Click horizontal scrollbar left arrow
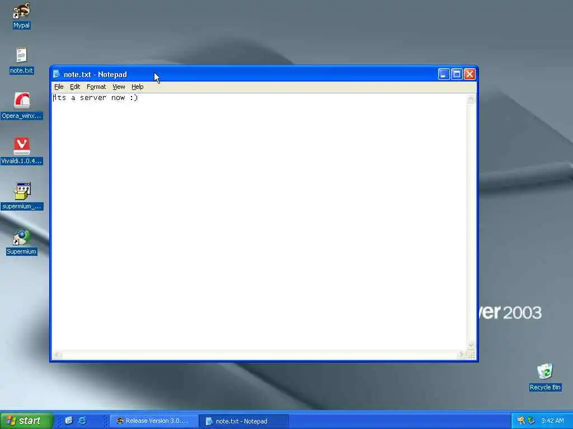The width and height of the screenshot is (573, 429). point(58,355)
